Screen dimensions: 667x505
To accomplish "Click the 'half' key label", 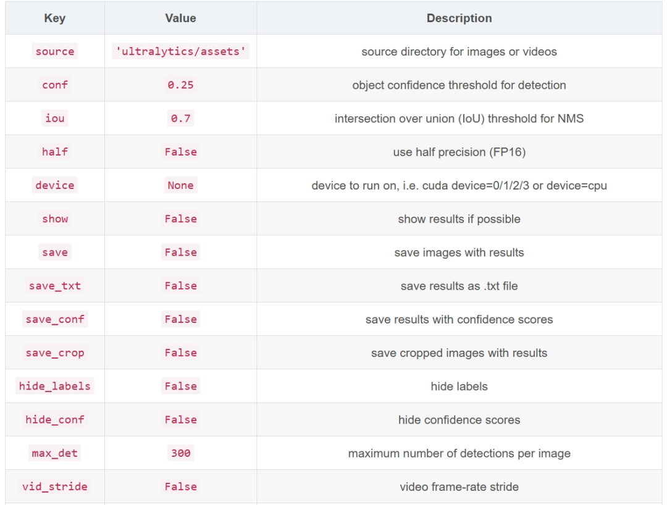I will 55,152.
